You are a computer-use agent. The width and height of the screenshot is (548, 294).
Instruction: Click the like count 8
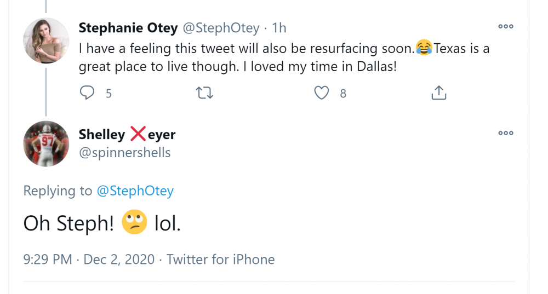pos(343,94)
